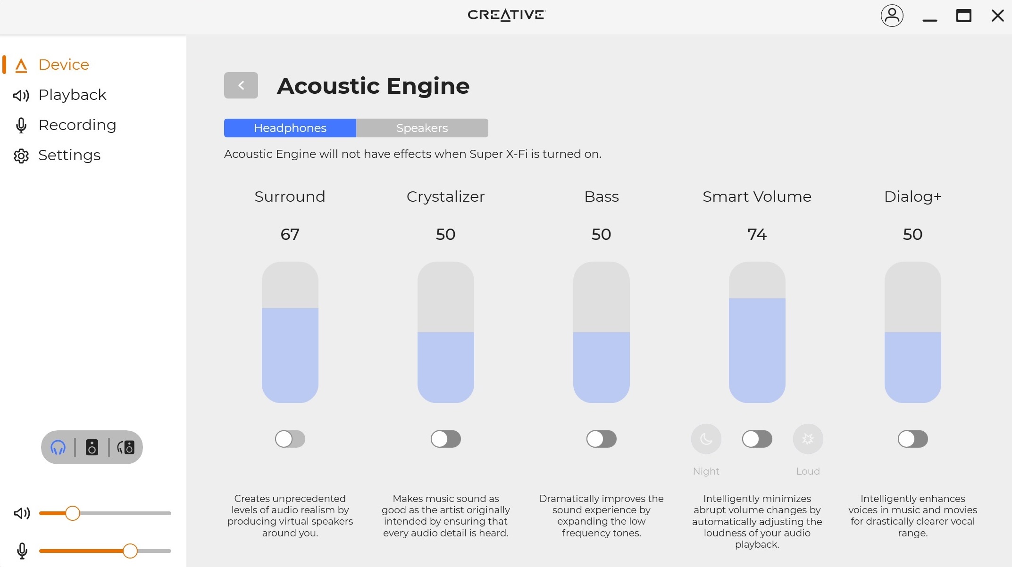Screen dimensions: 1012x567
Task: Enable the Smart Volume toggle
Action: (x=757, y=439)
